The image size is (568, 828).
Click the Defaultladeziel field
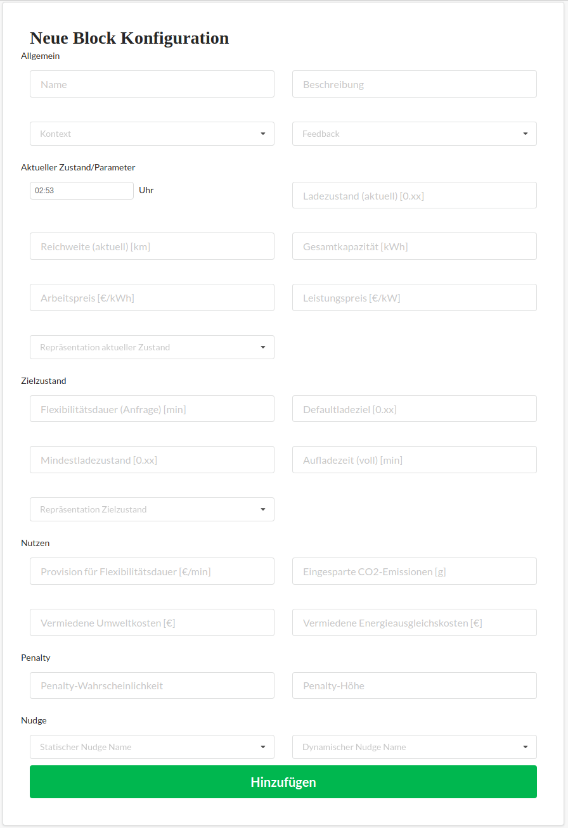point(414,409)
